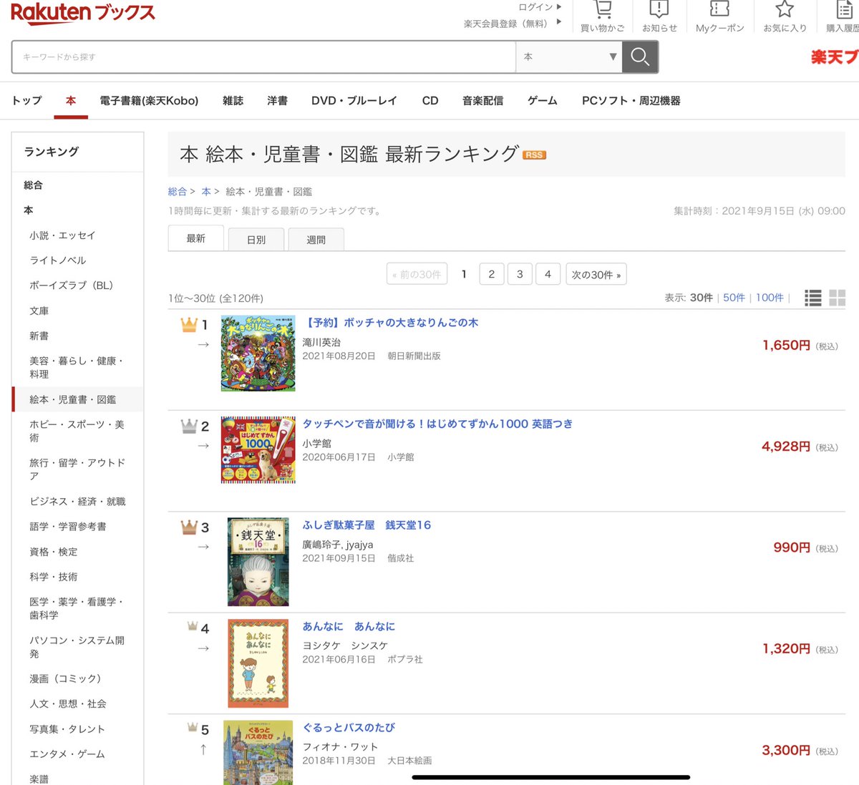The image size is (859, 785).
Task: Click the rank 1 book cover thumbnail
Action: click(258, 354)
